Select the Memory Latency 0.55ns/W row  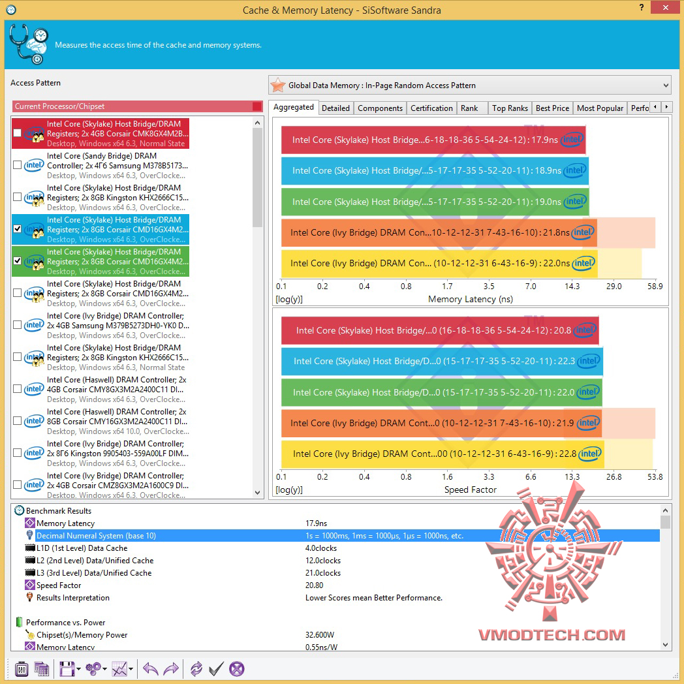342,647
